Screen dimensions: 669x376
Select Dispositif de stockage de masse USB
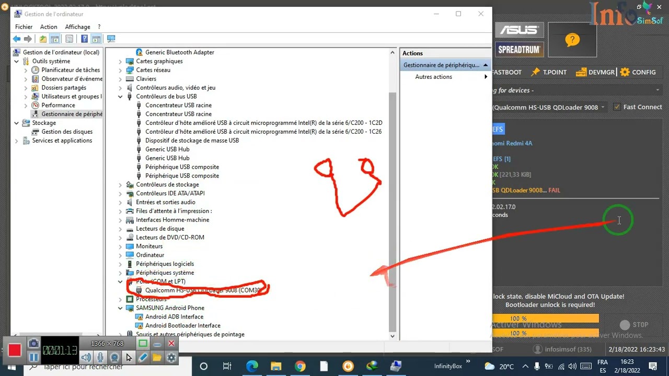192,140
